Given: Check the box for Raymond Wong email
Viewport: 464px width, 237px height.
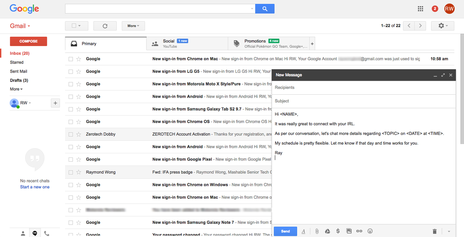Looking at the screenshot, I should [70, 172].
